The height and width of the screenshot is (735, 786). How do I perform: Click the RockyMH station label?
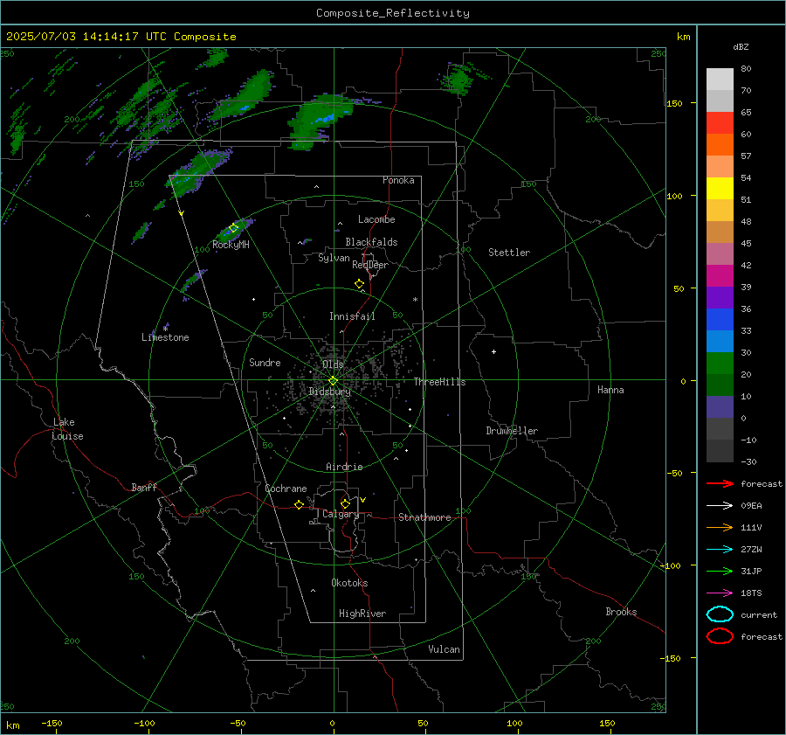click(x=231, y=245)
